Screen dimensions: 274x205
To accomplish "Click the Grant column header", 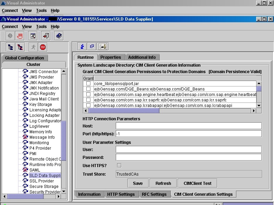I will tap(88, 78).
